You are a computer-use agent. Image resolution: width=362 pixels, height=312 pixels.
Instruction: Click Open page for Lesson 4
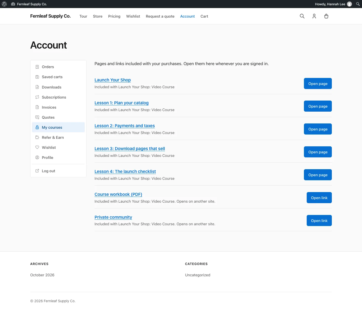(x=318, y=175)
